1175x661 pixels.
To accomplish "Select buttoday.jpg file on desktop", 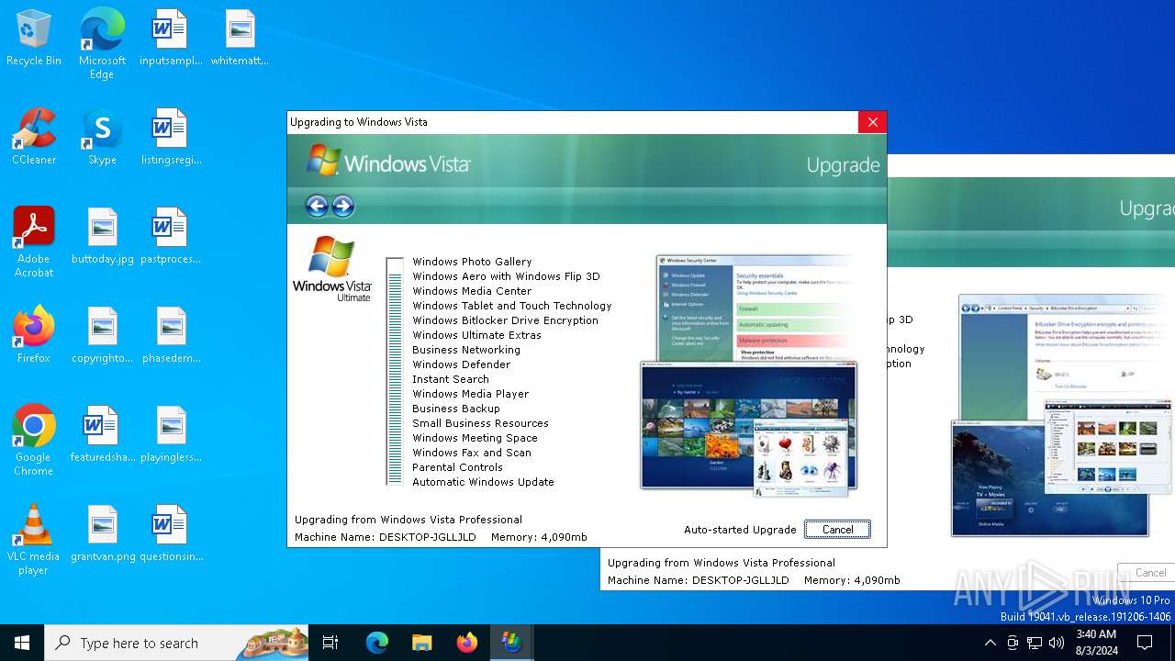I will (x=102, y=237).
